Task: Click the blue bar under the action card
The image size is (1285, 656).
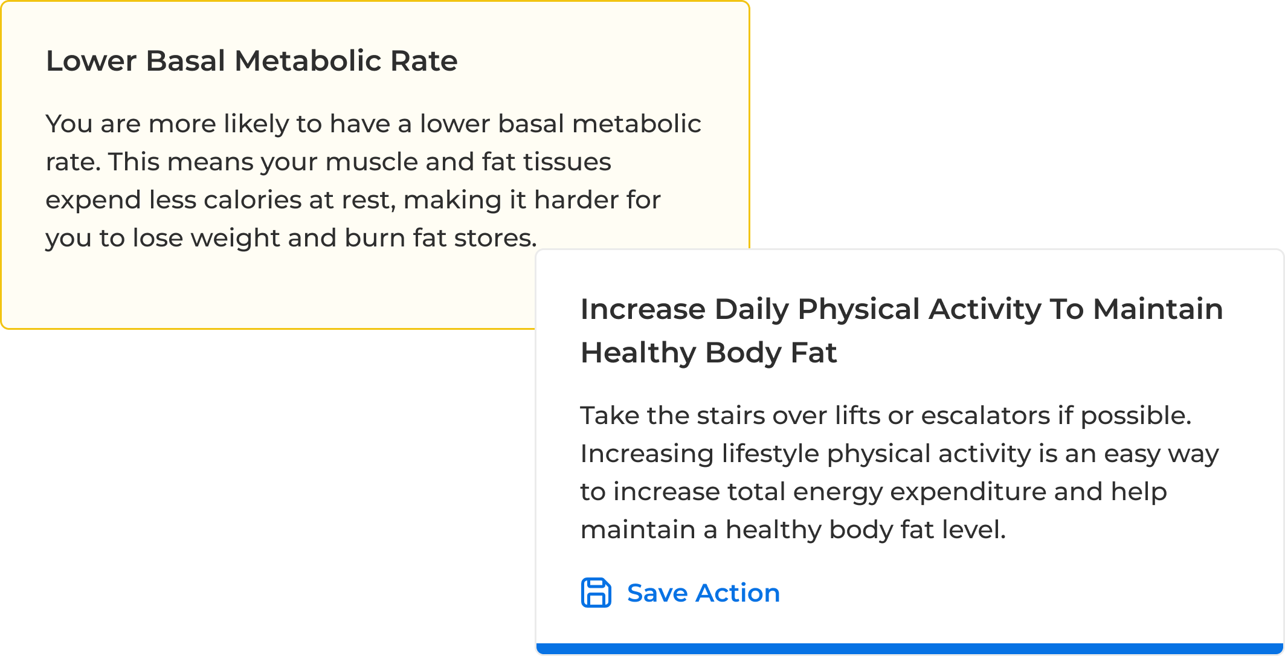Action: coord(909,649)
